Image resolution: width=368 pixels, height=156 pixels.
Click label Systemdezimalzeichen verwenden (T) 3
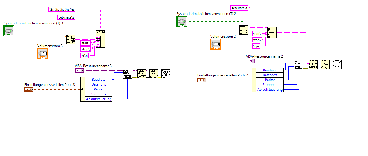click(x=33, y=23)
